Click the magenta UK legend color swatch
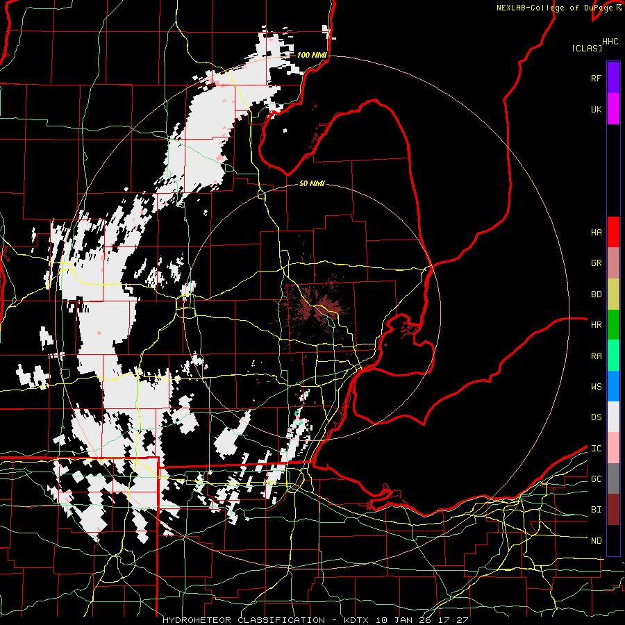Viewport: 625px width, 625px height. (x=613, y=109)
